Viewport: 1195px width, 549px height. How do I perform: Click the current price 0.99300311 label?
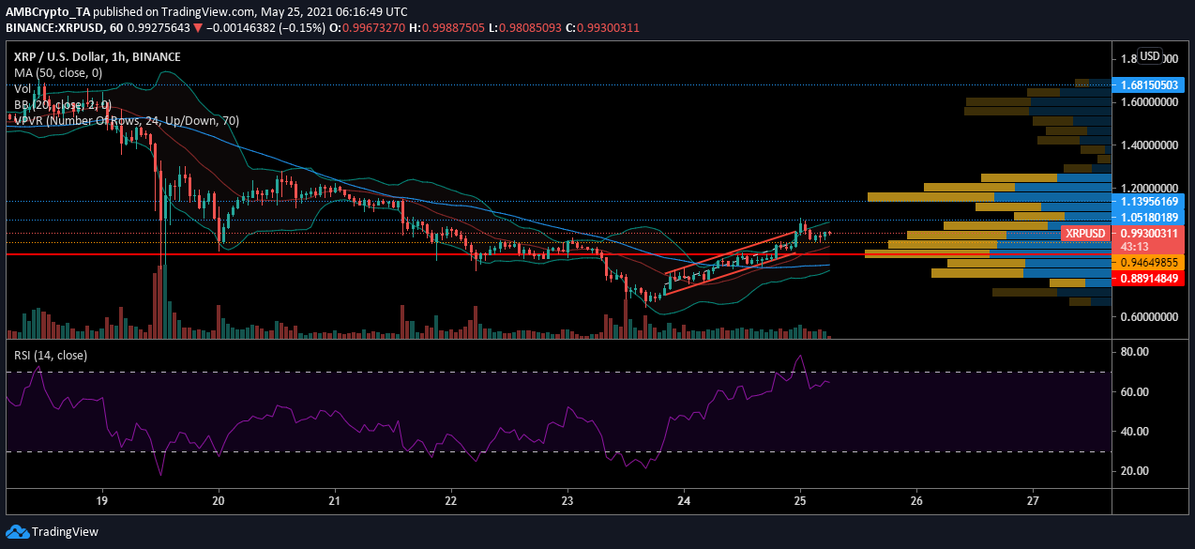tap(1152, 232)
